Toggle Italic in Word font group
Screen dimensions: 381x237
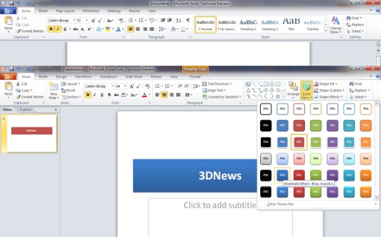coord(58,29)
